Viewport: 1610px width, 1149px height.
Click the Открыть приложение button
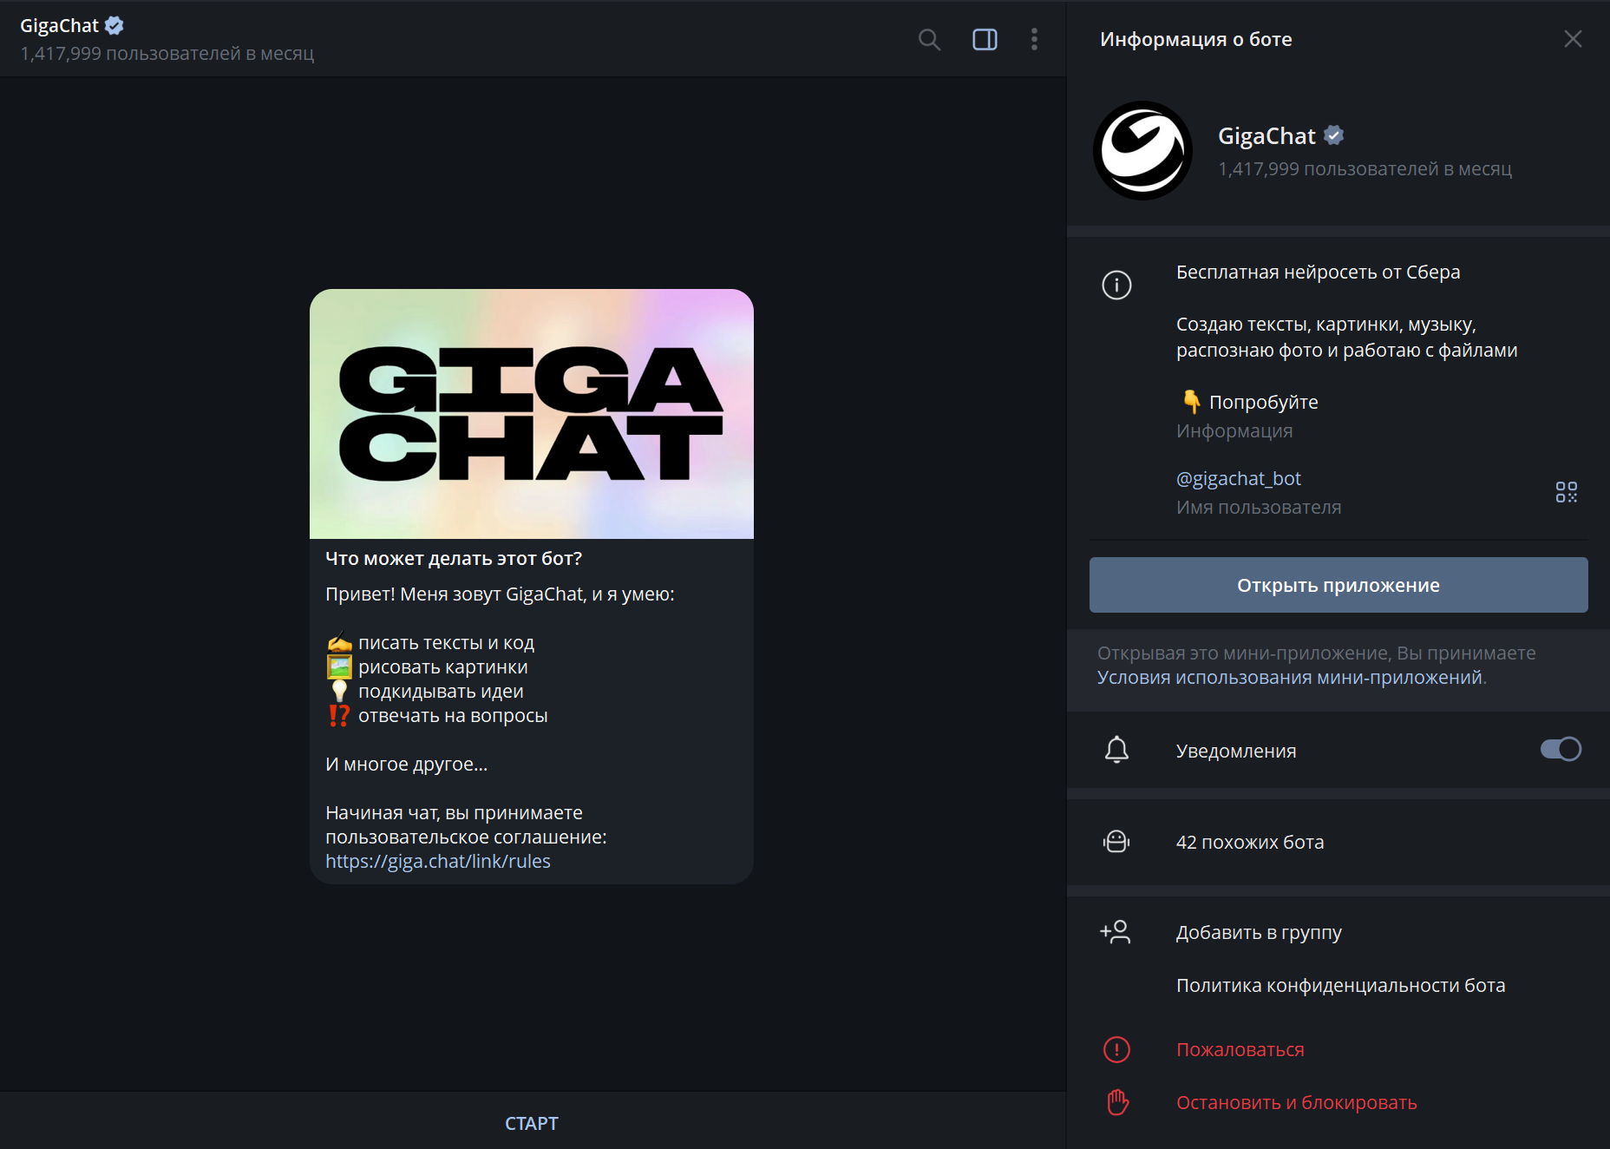coord(1338,585)
